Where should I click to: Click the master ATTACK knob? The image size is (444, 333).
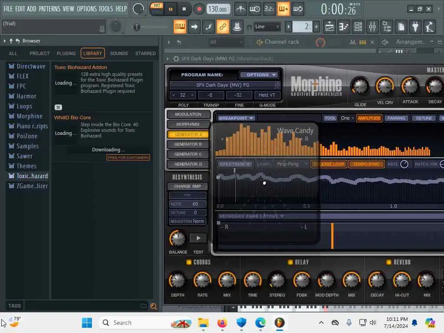pos(410,86)
